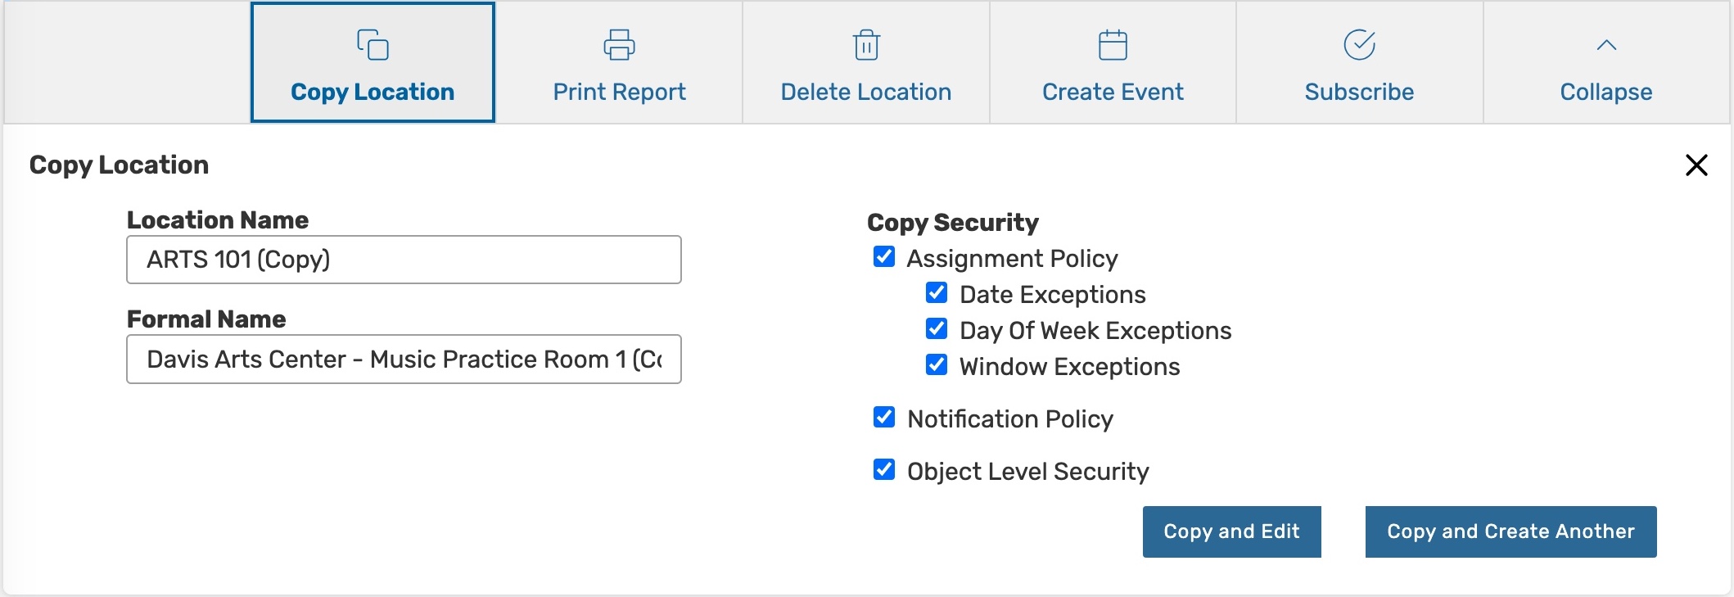Close the Copy Location panel
This screenshot has height=597, width=1734.
(1696, 165)
